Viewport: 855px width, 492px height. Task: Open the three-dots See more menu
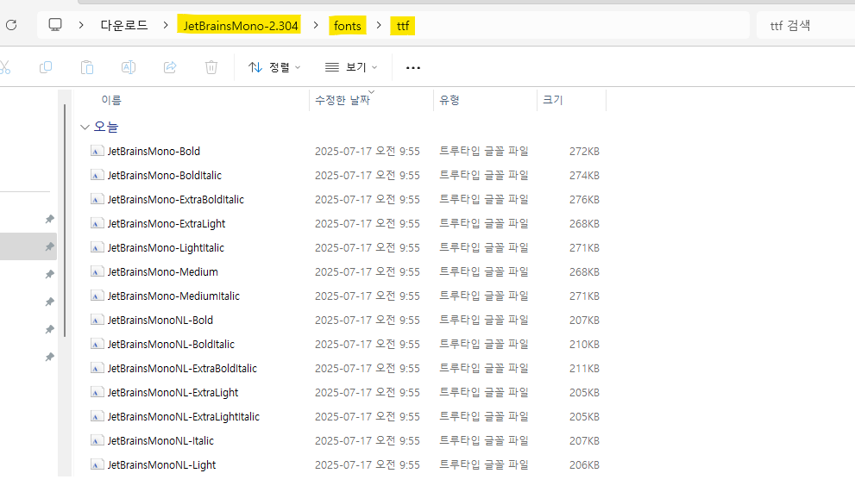(x=413, y=67)
